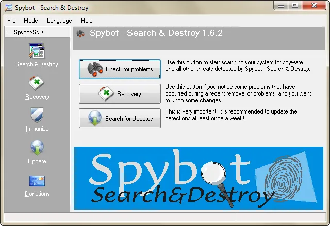The image size is (330, 226).
Task: Click the Recovery button in main panel
Action: 120,93
